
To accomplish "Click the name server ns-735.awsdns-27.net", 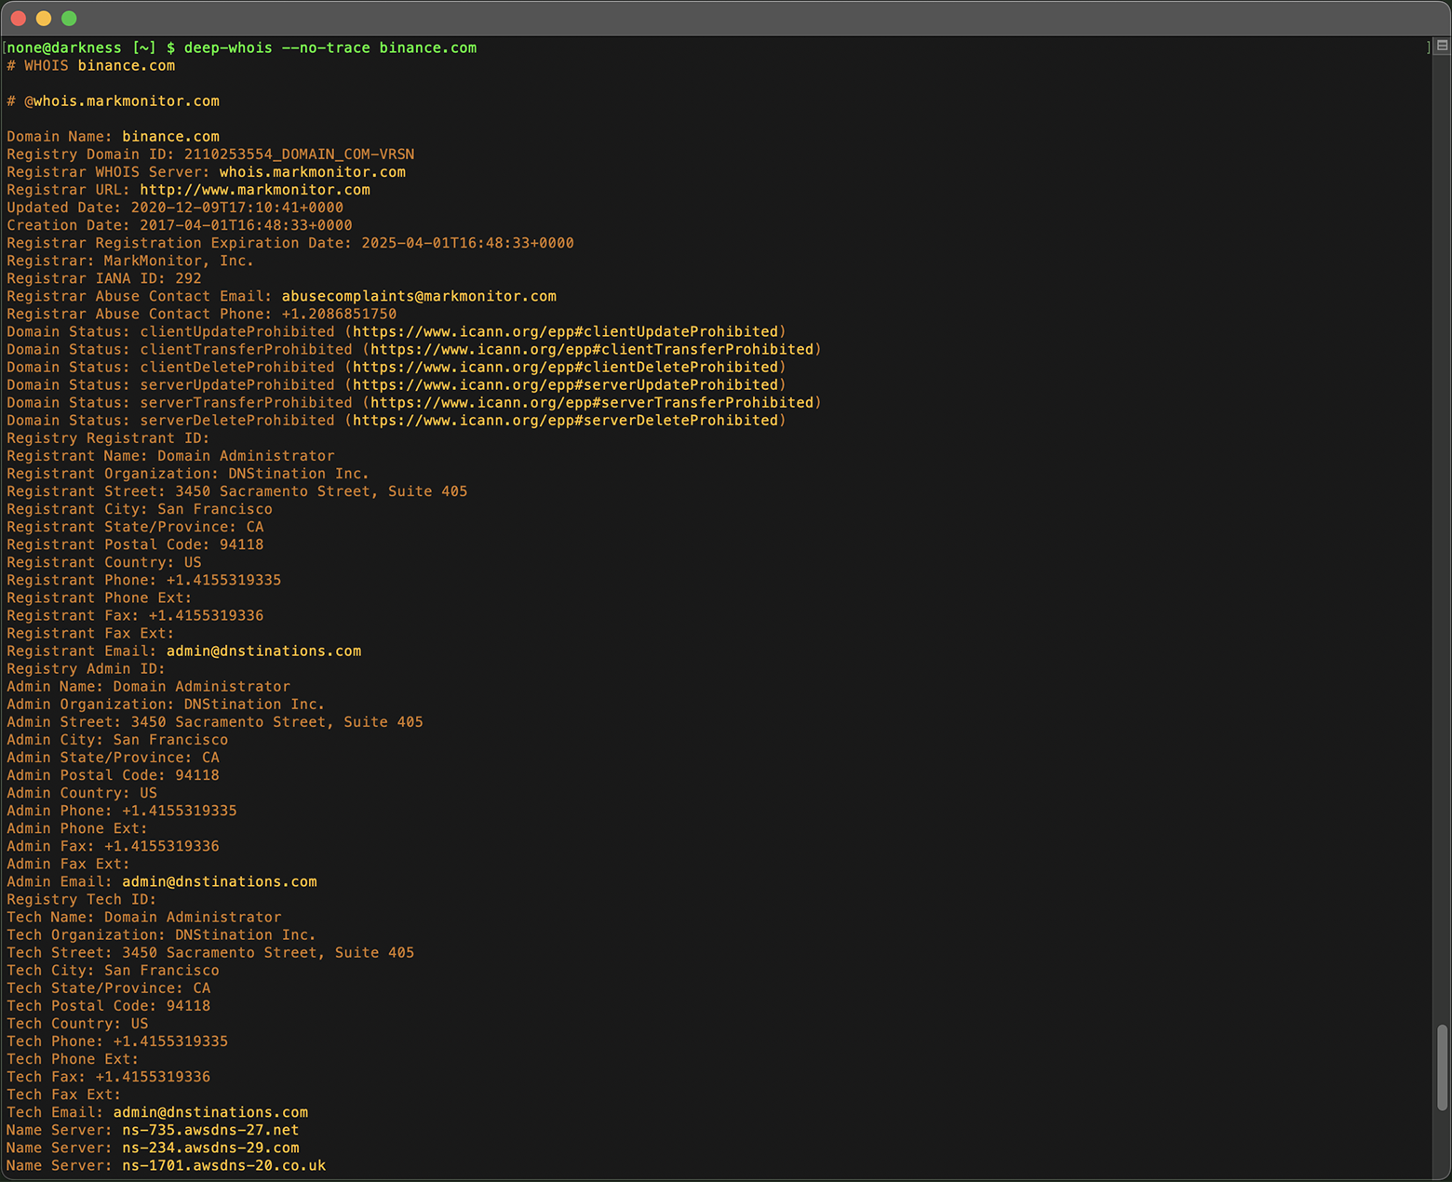I will [x=209, y=1129].
